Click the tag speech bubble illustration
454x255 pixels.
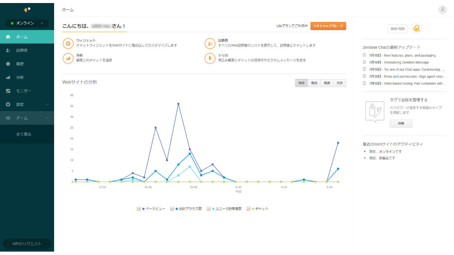[375, 111]
